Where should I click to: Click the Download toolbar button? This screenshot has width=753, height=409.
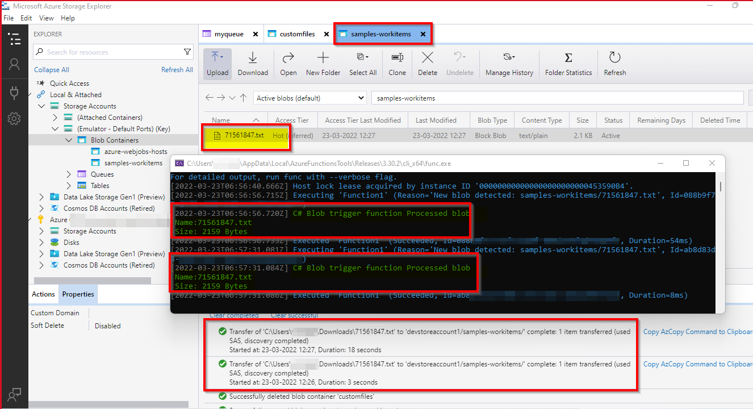[253, 63]
